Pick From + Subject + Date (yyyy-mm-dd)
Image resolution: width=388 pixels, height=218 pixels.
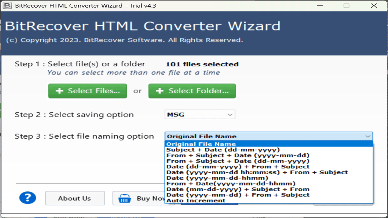pos(269,155)
